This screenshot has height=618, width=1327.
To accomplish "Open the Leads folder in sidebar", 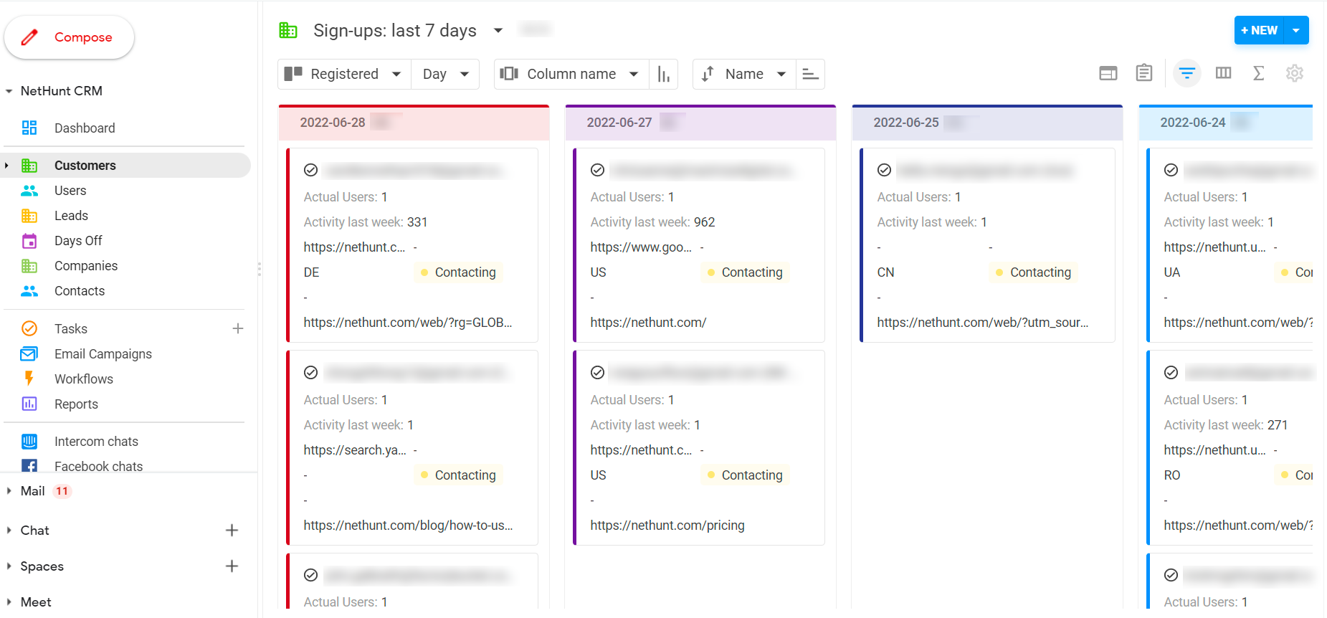I will (x=71, y=216).
